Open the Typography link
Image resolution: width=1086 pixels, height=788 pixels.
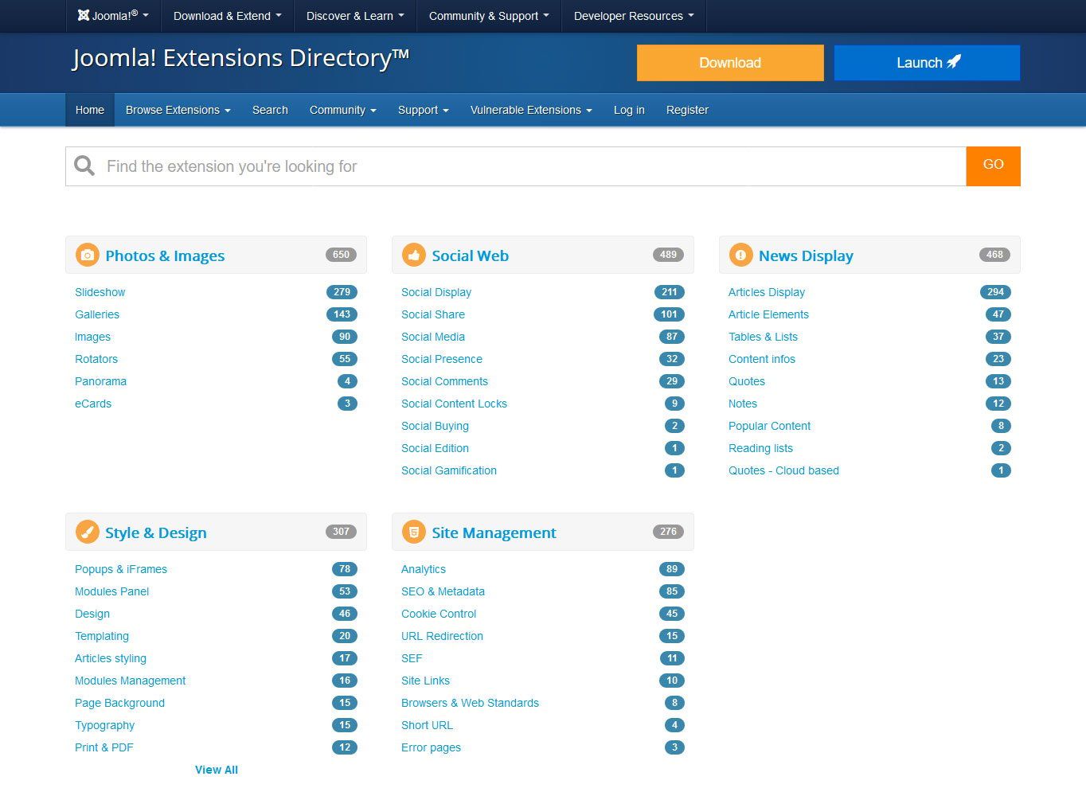tap(104, 725)
